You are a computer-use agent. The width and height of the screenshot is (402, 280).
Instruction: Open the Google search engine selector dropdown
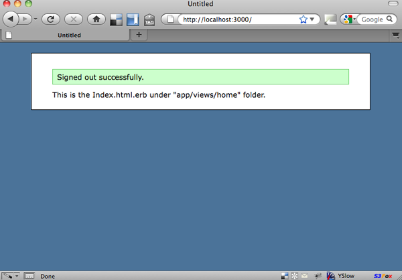pyautogui.click(x=349, y=19)
